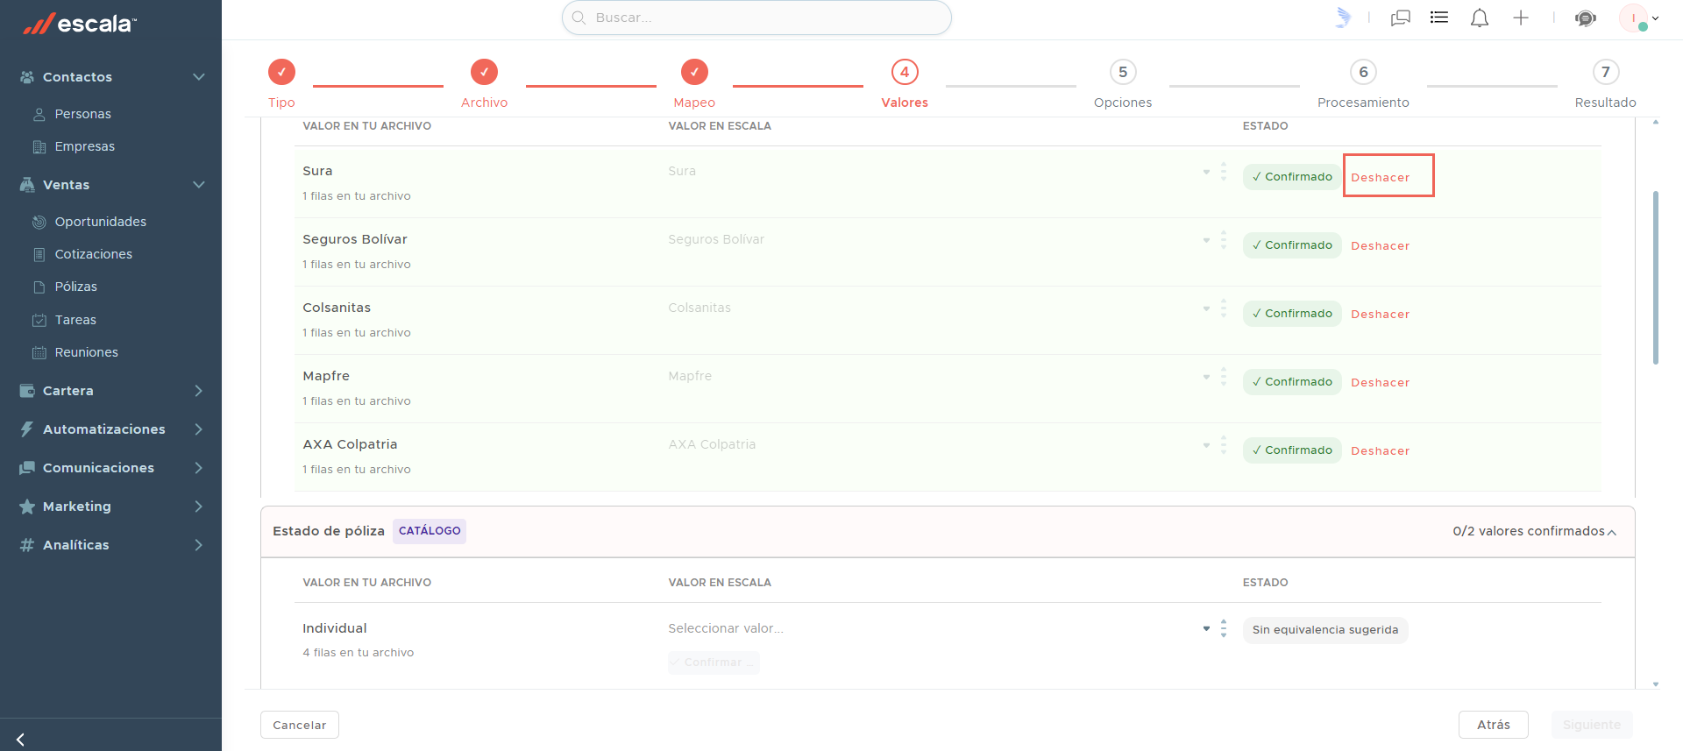Click Confirmar under Individual row
Viewport: 1683px width, 751px height.
(714, 662)
